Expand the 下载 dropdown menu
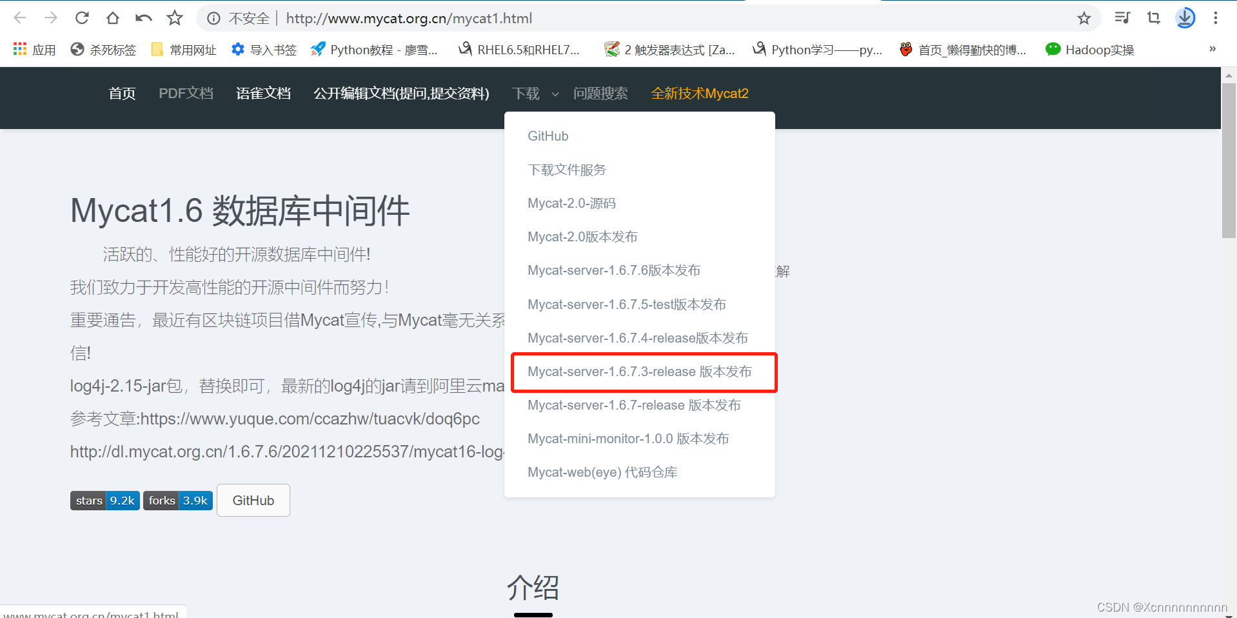Viewport: 1237px width, 618px height. point(526,94)
